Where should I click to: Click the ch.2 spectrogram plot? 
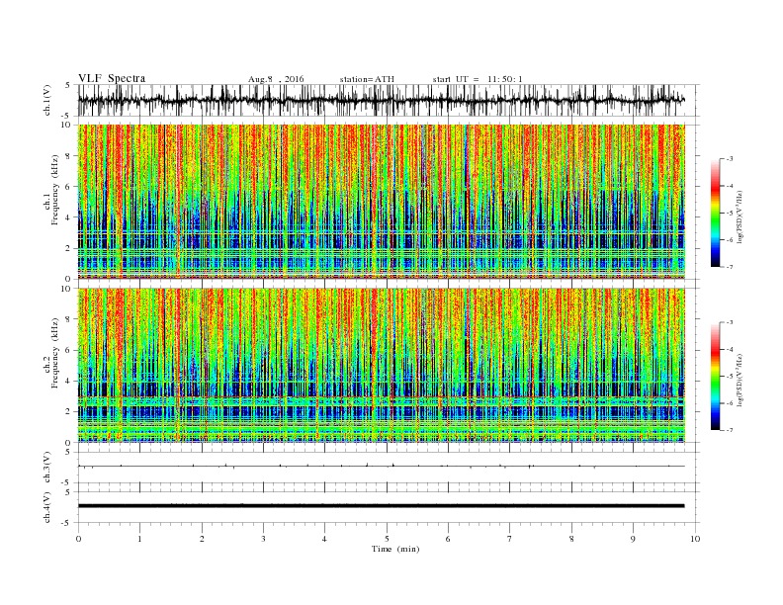click(x=382, y=365)
